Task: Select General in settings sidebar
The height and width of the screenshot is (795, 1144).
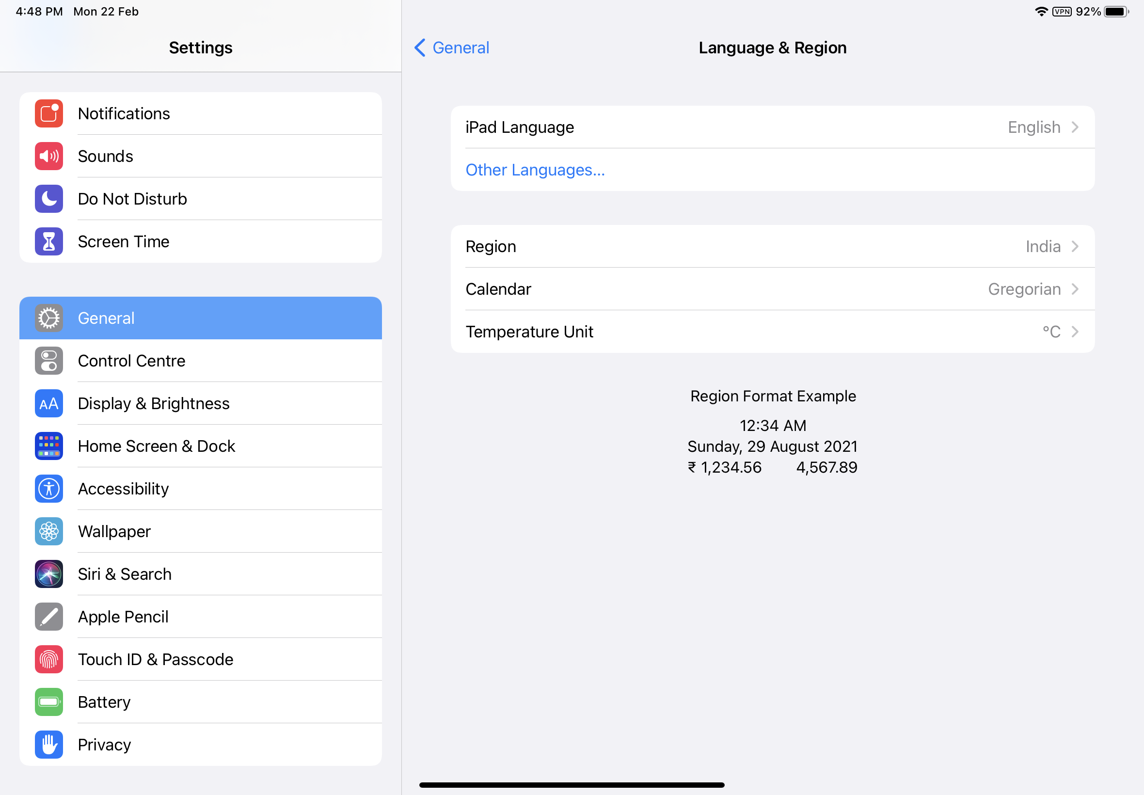Action: click(200, 318)
